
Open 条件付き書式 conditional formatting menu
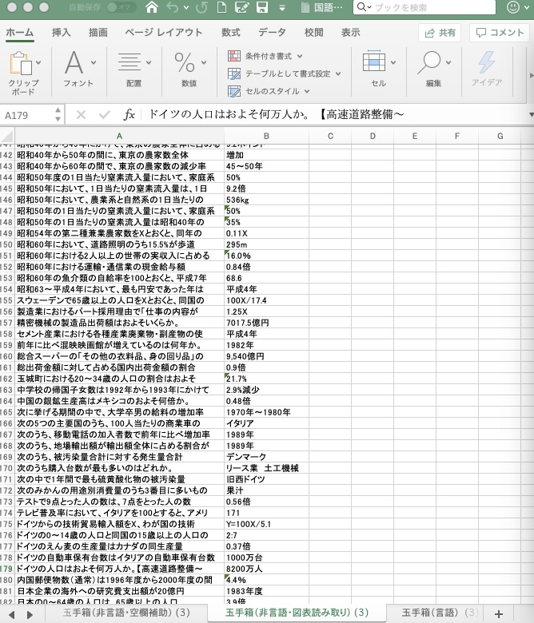[265, 56]
